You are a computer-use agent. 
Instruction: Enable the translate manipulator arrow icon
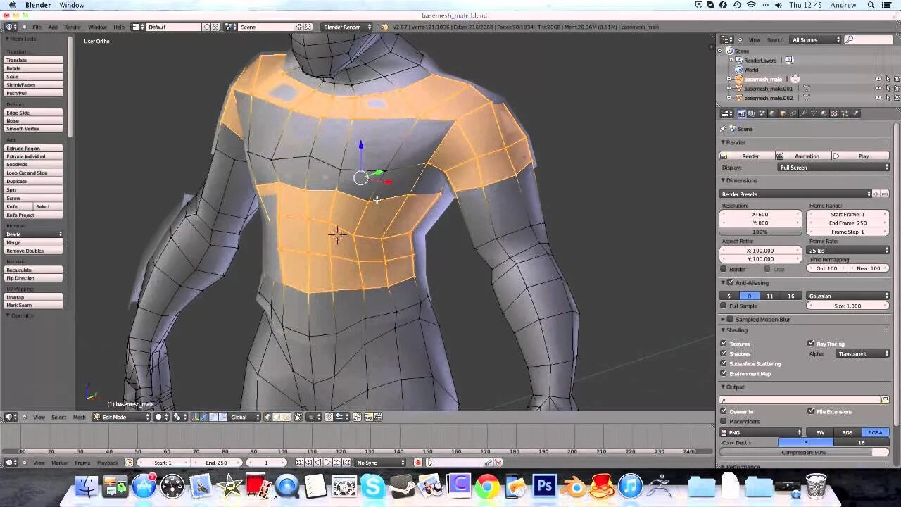tap(204, 417)
